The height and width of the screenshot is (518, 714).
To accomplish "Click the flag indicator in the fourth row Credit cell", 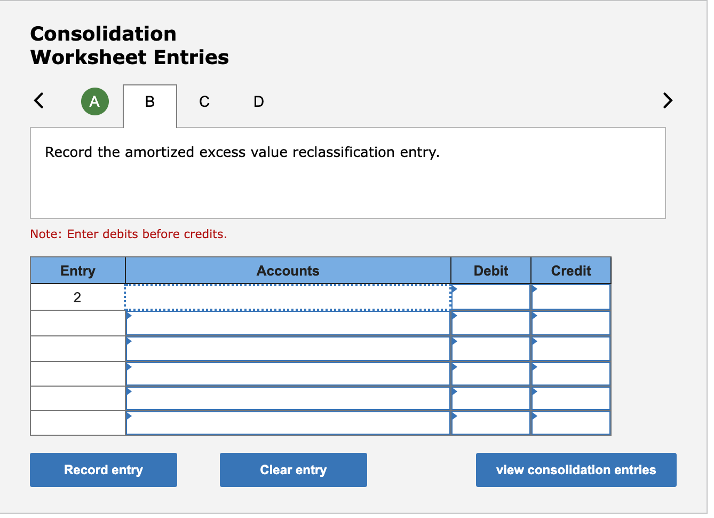I will point(534,367).
